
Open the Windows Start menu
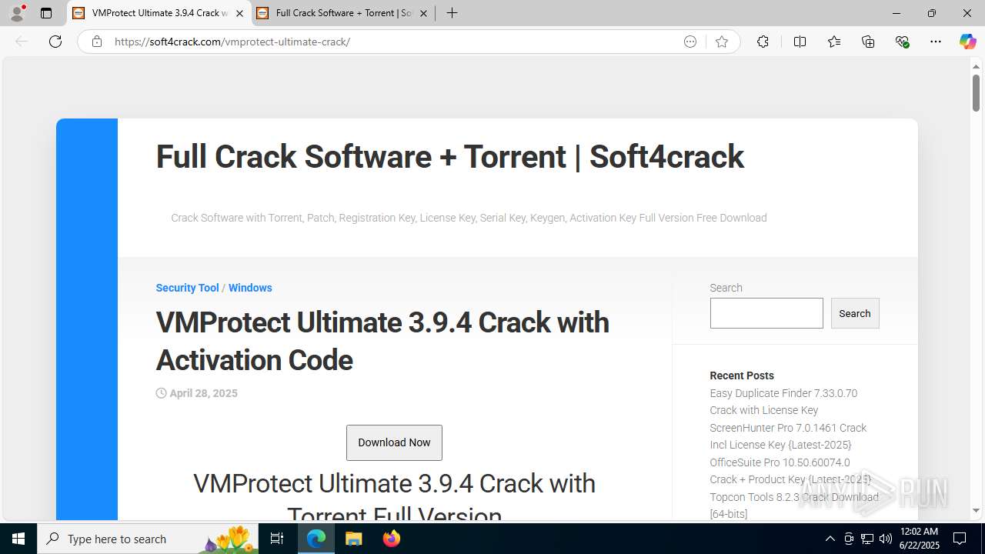point(18,539)
